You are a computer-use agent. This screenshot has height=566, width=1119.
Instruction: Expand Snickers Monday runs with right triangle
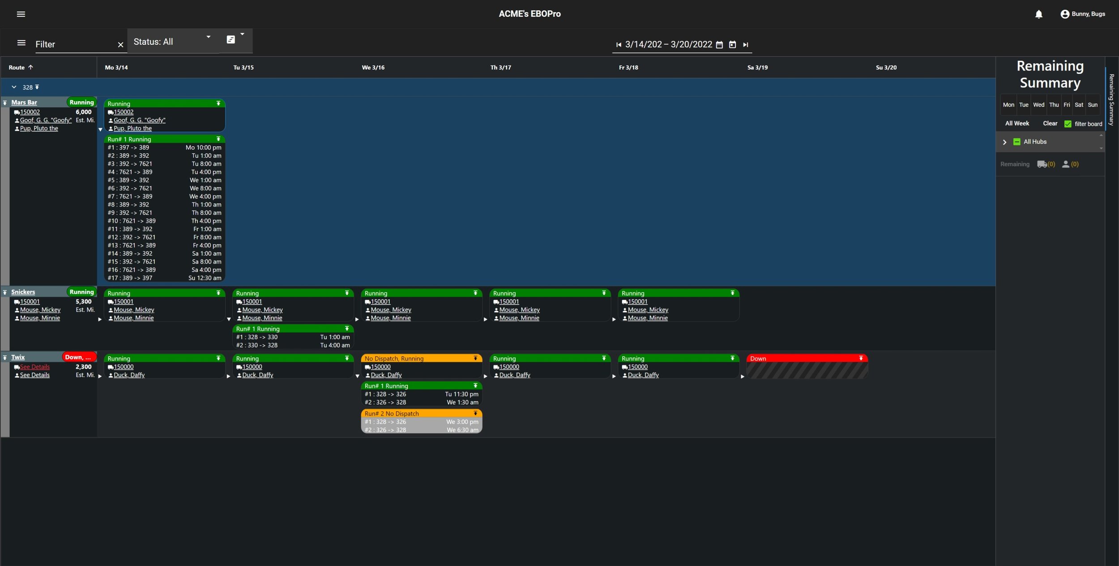tap(100, 319)
